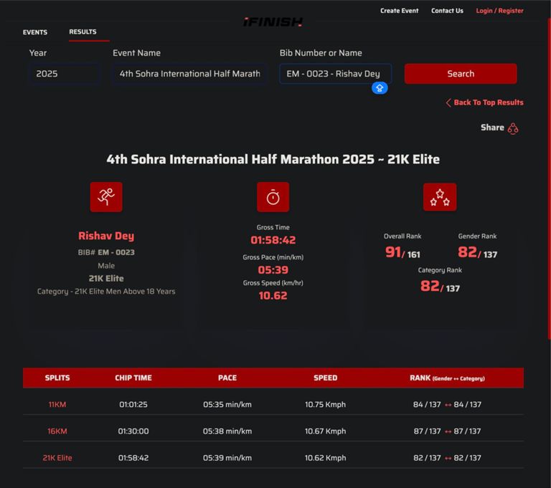551x488 pixels.
Task: Click the event title heading
Action: (273, 159)
